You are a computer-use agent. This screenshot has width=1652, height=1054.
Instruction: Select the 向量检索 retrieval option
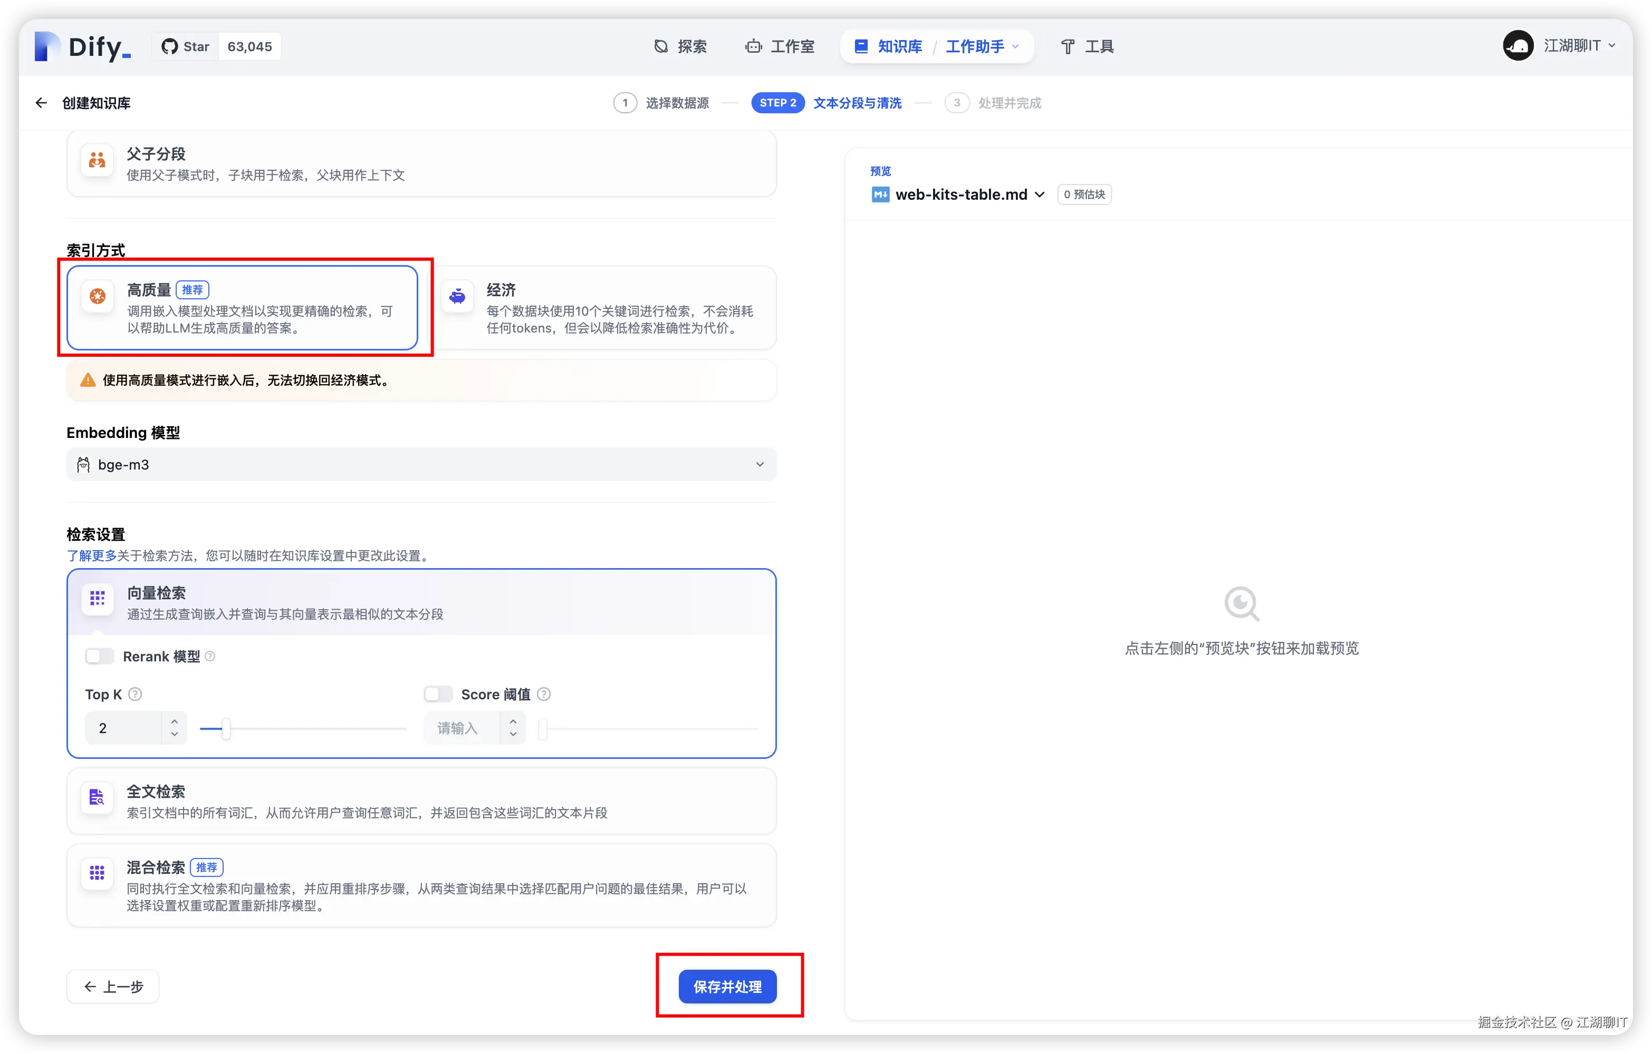click(421, 602)
